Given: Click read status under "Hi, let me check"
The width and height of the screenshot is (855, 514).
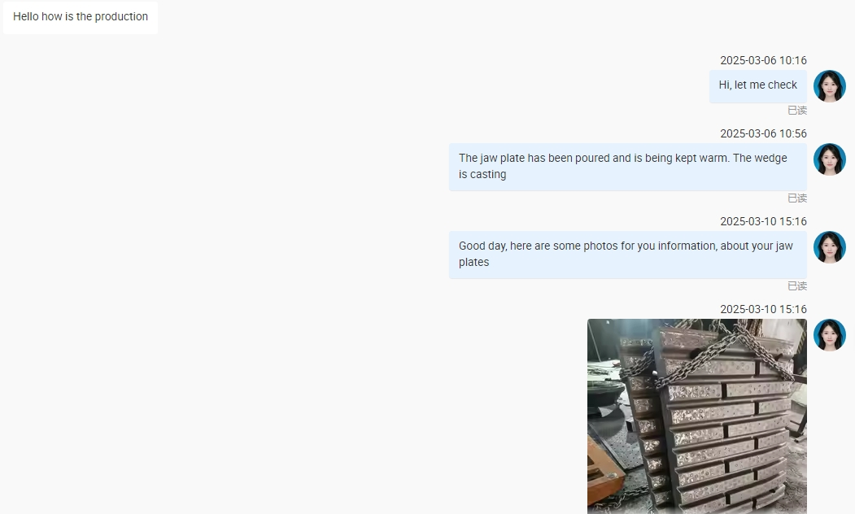Looking at the screenshot, I should tap(797, 110).
